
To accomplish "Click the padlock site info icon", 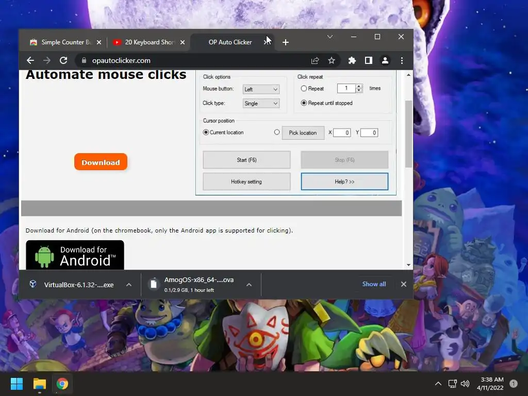I will (x=84, y=60).
